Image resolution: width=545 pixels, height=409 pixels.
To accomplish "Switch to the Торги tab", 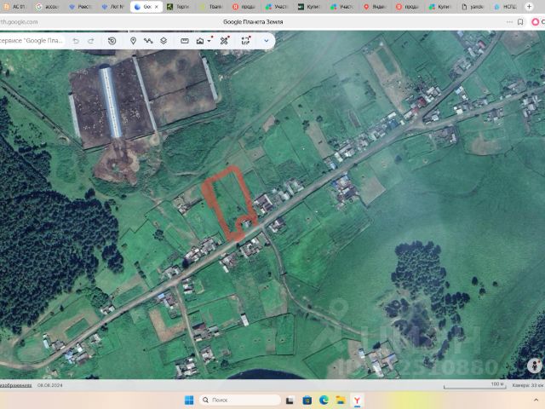I will [x=178, y=7].
